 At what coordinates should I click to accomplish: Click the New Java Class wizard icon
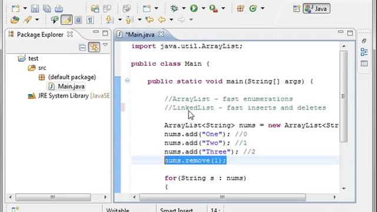[x=147, y=9]
